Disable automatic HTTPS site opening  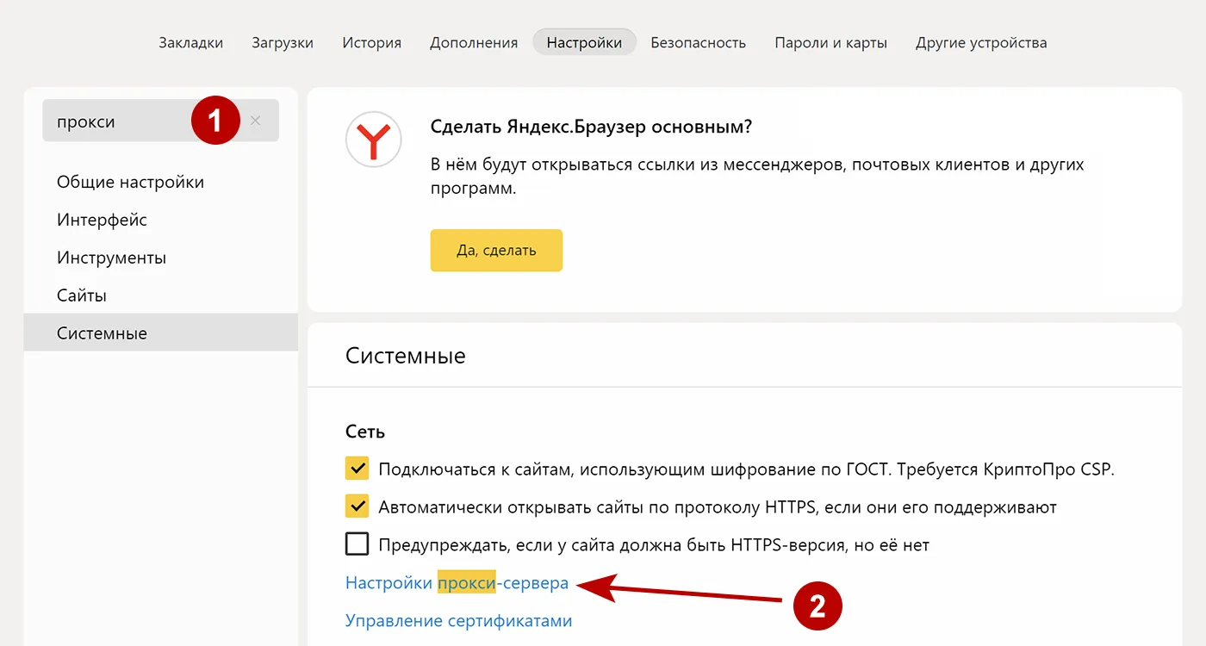[x=357, y=506]
